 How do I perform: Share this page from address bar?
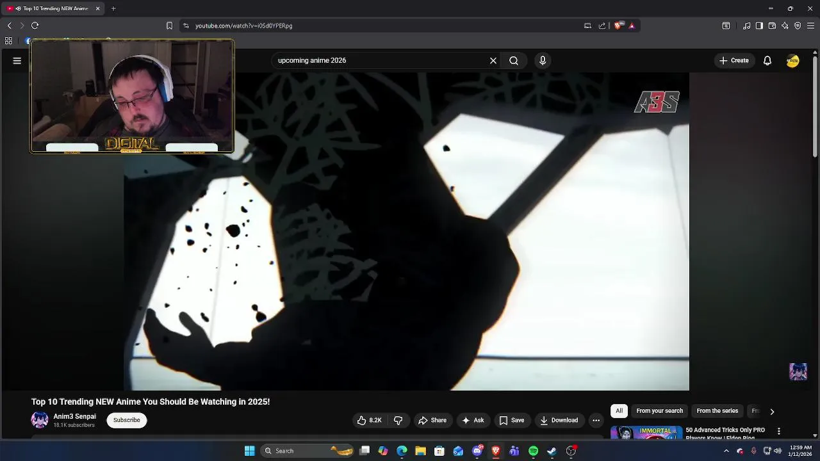pos(602,26)
